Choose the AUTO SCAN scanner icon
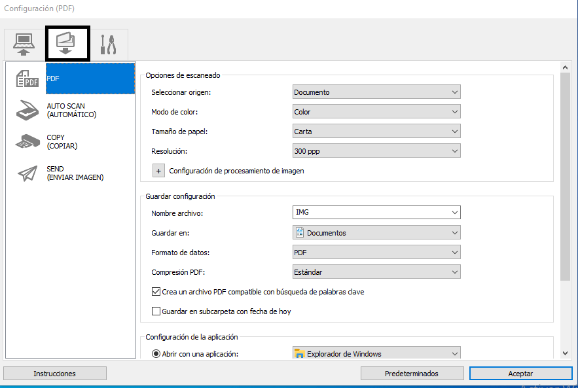578x388 pixels. pyautogui.click(x=27, y=110)
